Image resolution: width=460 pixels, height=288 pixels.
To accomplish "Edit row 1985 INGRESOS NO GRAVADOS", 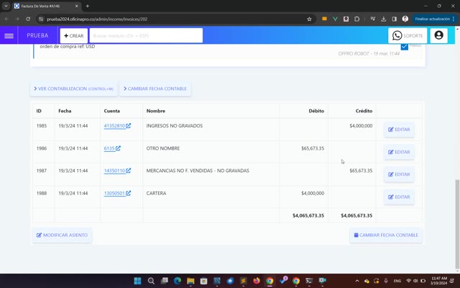I will (x=399, y=130).
